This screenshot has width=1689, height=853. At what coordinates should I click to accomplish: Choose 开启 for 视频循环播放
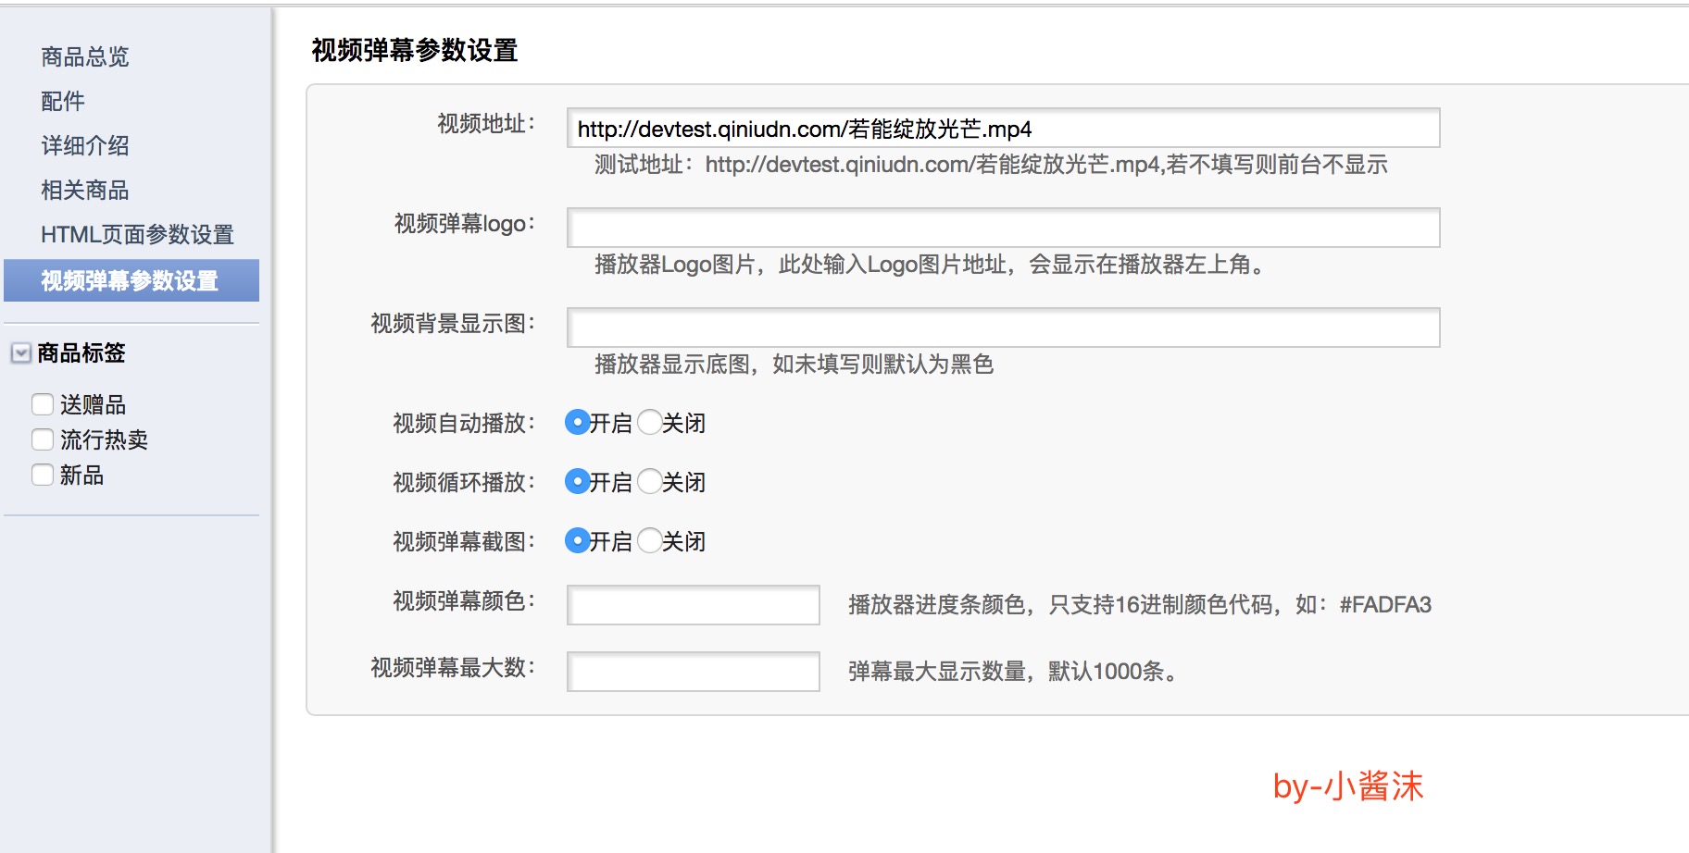pyautogui.click(x=578, y=482)
